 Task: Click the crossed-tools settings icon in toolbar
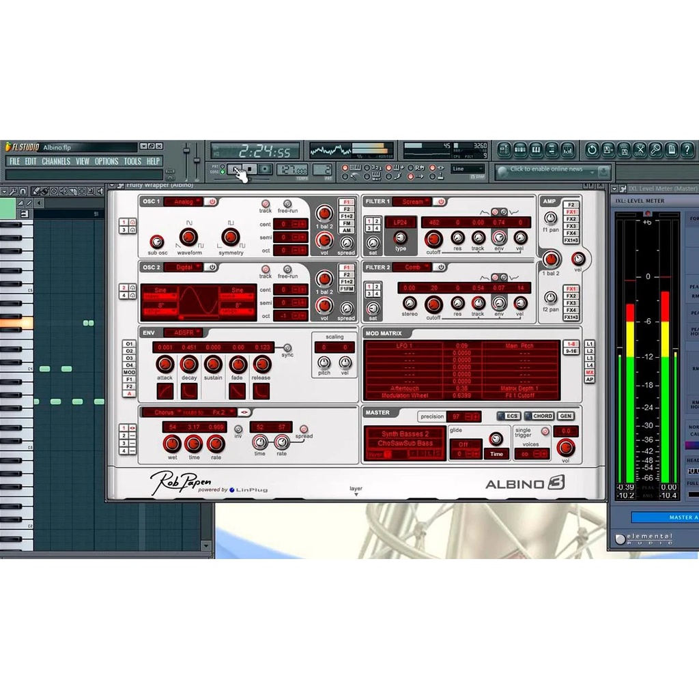point(640,149)
